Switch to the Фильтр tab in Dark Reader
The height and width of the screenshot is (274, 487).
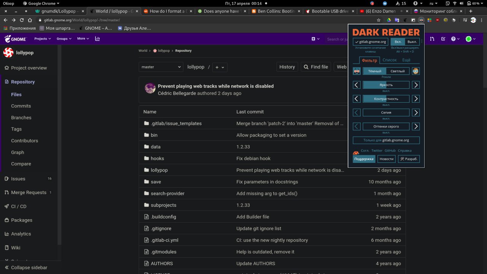pos(369,60)
